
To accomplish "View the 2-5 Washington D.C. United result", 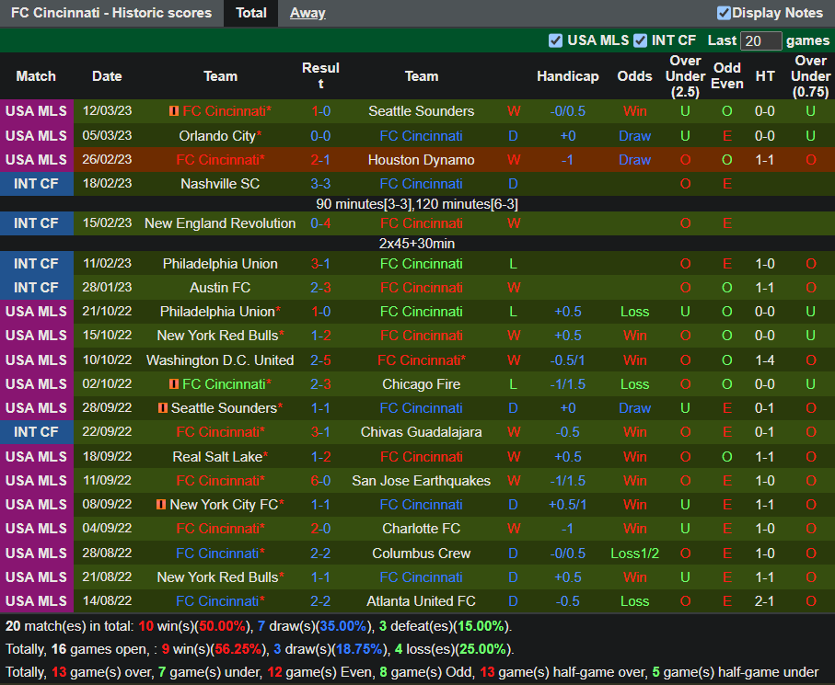I will tap(320, 360).
